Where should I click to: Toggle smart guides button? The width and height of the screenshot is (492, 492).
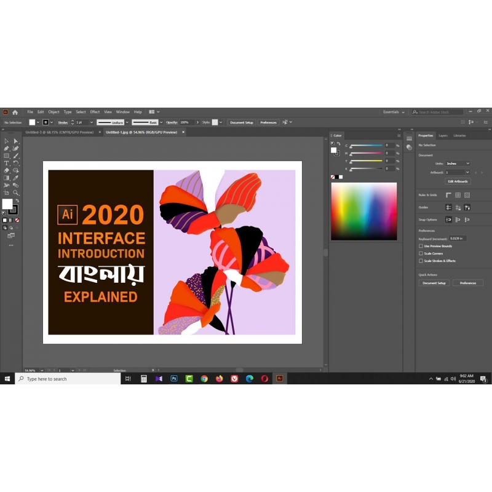pyautogui.click(x=467, y=207)
